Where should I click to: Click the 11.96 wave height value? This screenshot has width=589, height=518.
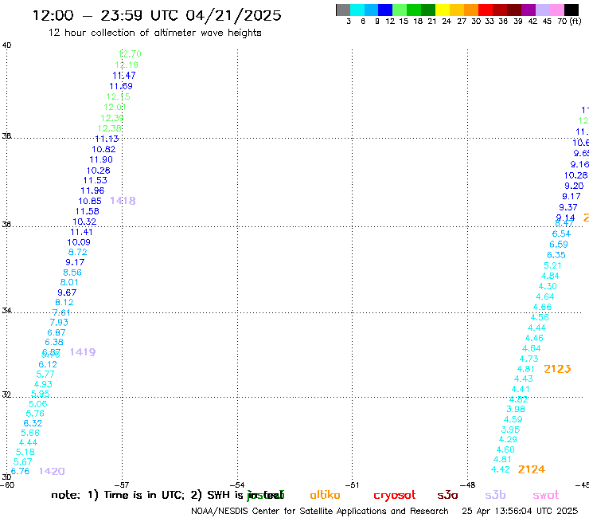tap(92, 190)
